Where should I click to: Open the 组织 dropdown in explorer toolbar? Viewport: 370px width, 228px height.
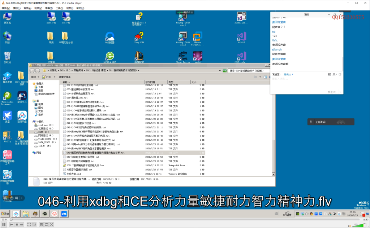point(35,77)
